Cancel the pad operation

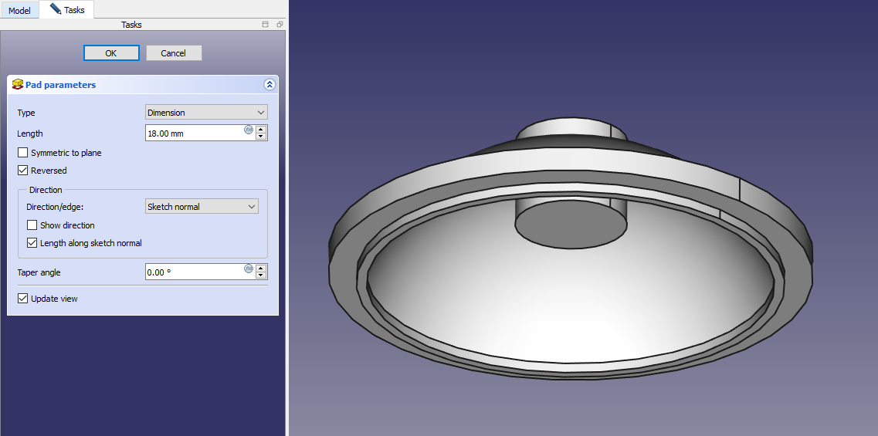(174, 53)
